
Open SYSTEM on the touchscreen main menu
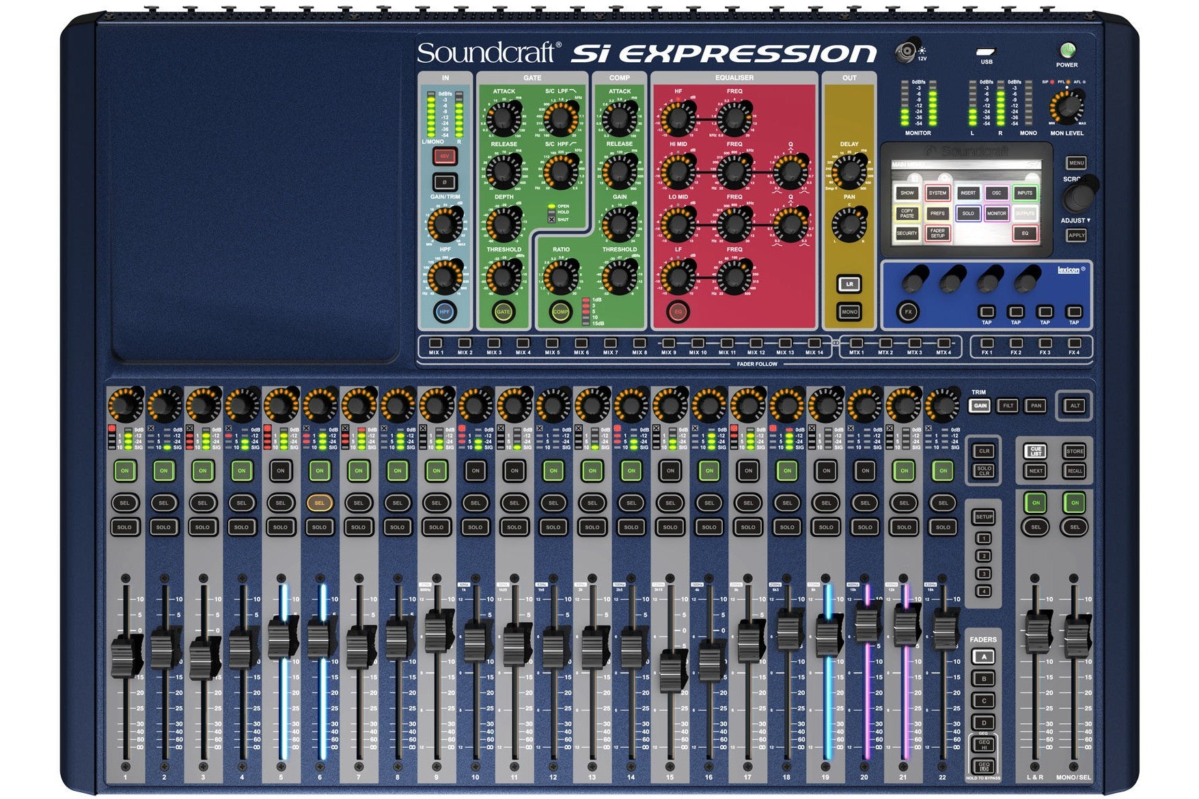click(x=937, y=193)
